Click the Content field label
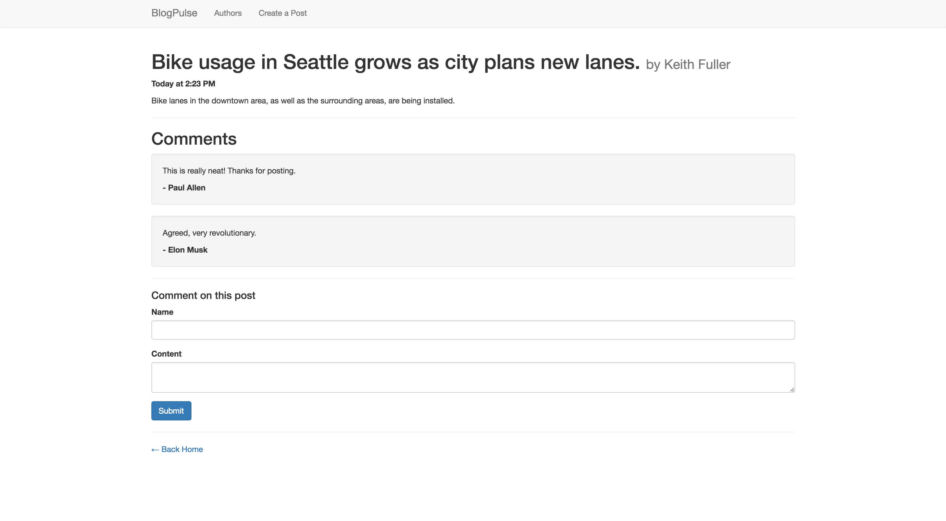Viewport: 946px width, 521px height. click(166, 354)
